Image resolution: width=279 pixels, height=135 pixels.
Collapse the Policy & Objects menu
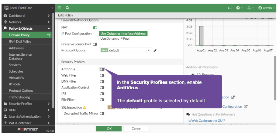27,28
